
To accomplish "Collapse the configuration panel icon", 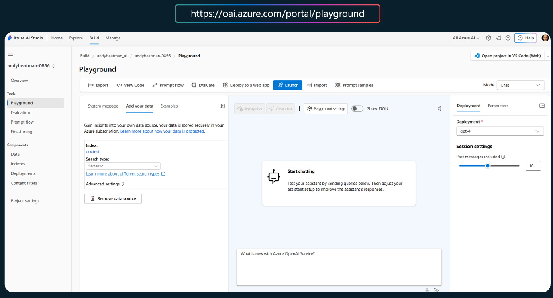I will [x=542, y=106].
